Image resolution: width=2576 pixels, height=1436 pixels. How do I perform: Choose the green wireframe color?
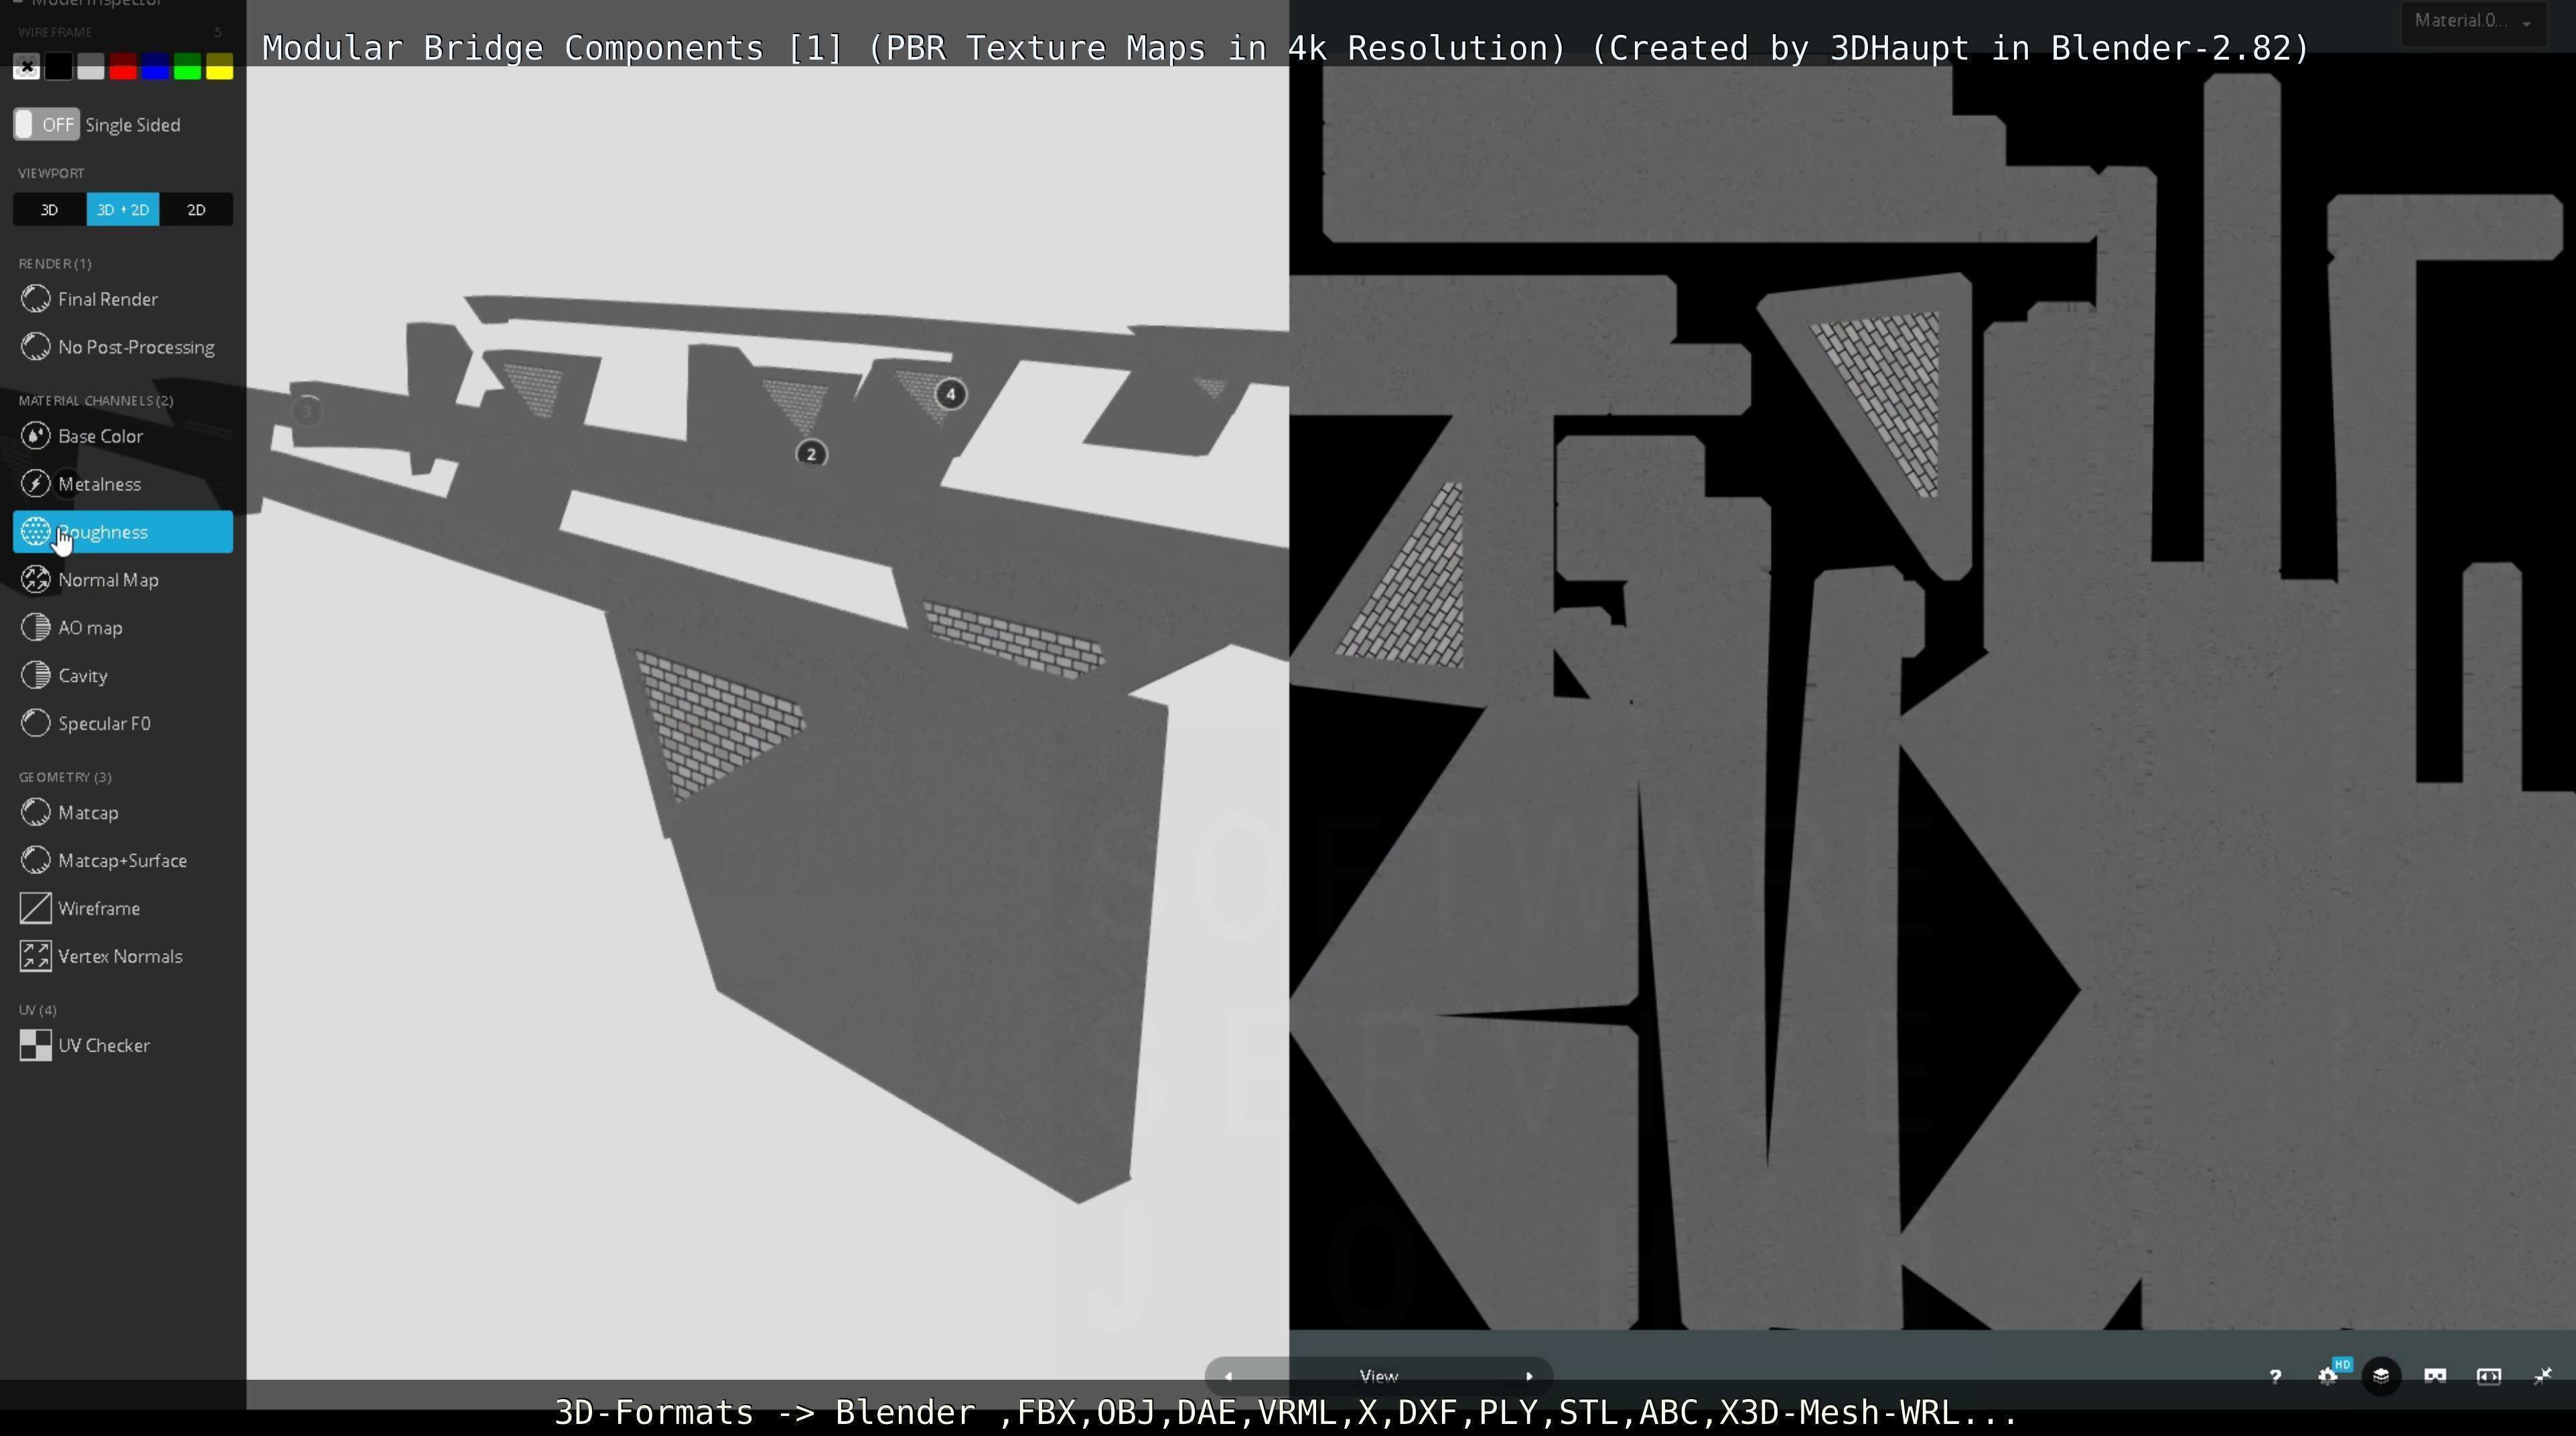[x=187, y=67]
